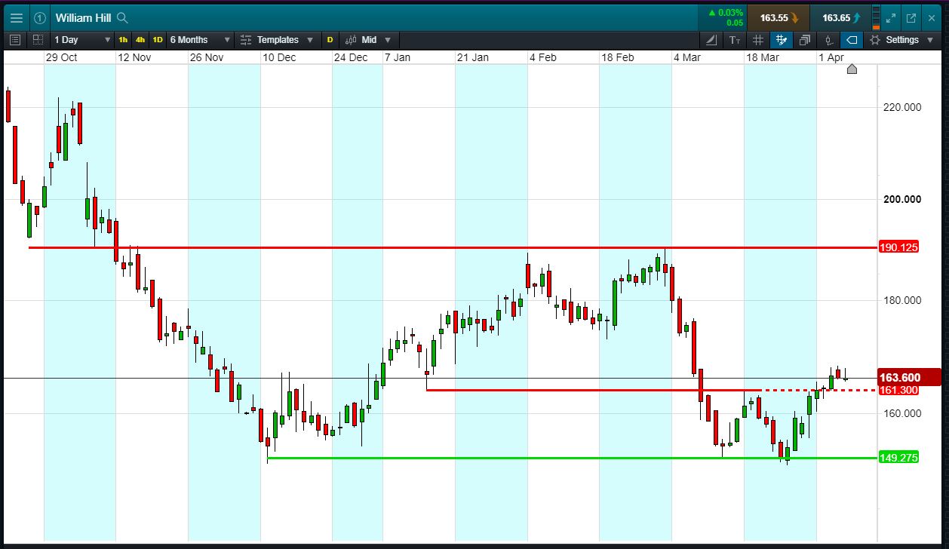
Task: Click the stacked windows icon
Action: [805, 40]
